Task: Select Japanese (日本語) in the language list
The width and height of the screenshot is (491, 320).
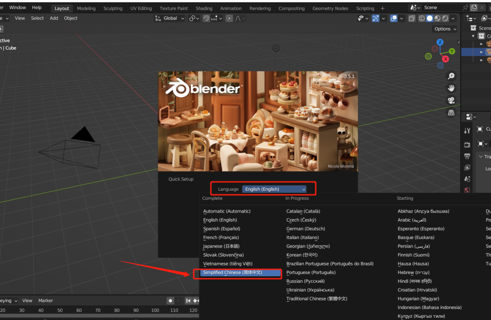Action: pos(222,246)
